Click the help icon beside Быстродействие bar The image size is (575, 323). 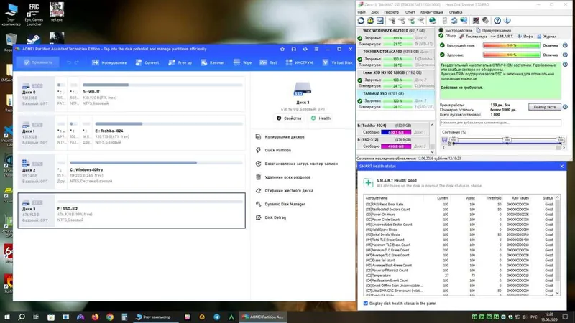[x=565, y=45]
